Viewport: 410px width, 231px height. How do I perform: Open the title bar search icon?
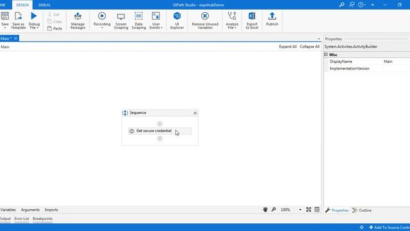(341, 4)
